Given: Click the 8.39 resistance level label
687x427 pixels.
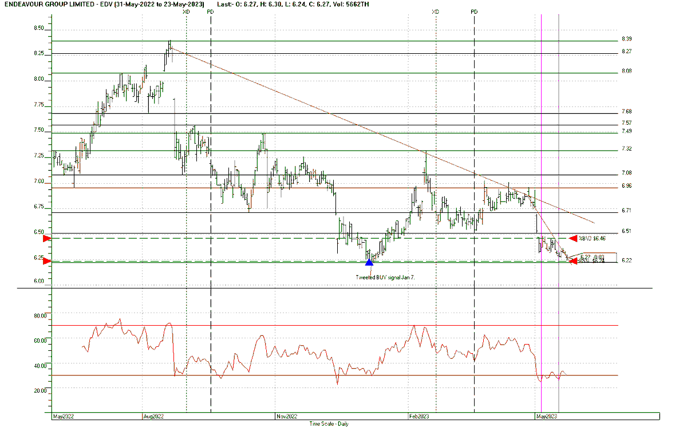Looking at the screenshot, I should tap(626, 39).
